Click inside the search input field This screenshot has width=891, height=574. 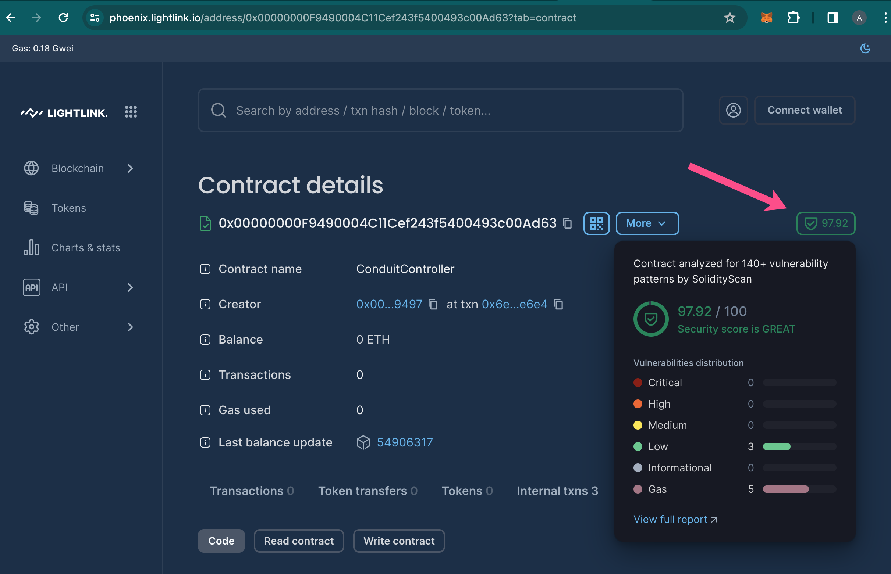click(x=411, y=110)
